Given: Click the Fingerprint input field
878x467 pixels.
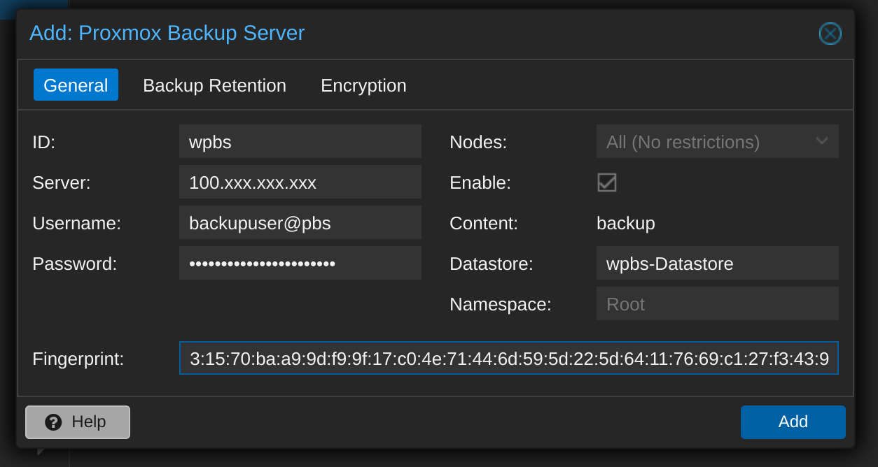Looking at the screenshot, I should (x=509, y=359).
